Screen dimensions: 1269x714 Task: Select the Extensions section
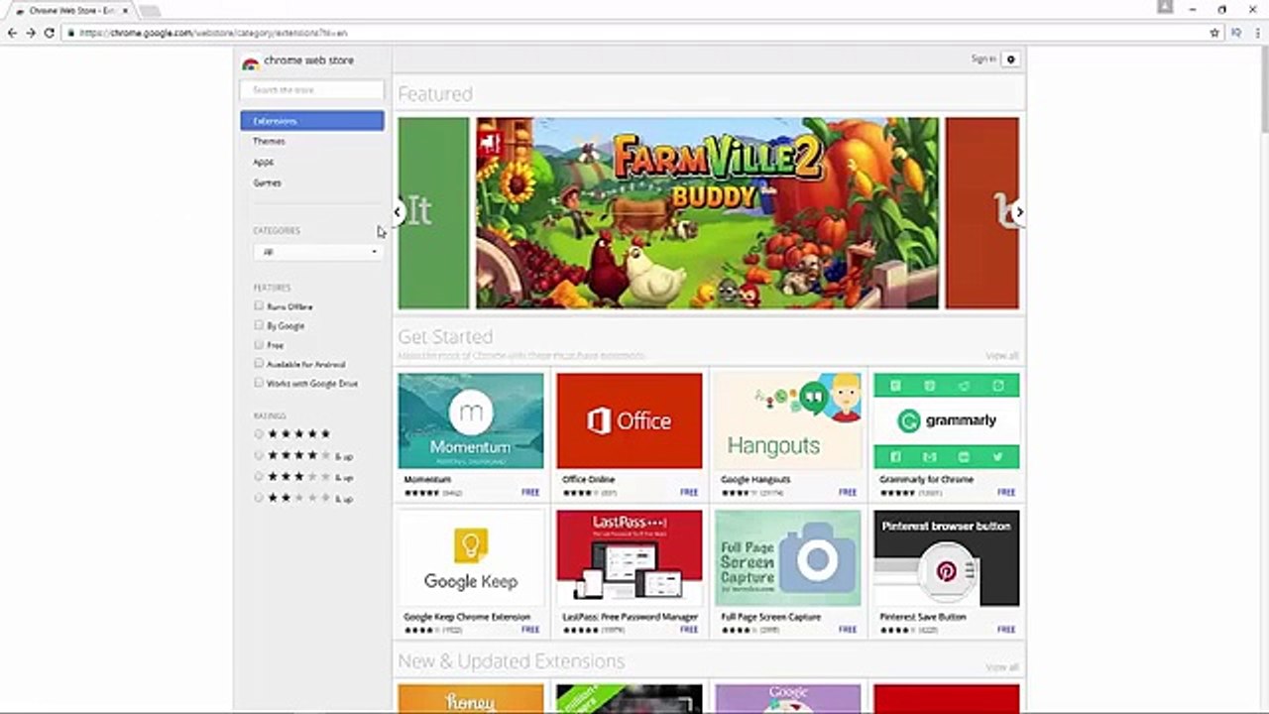coord(312,121)
